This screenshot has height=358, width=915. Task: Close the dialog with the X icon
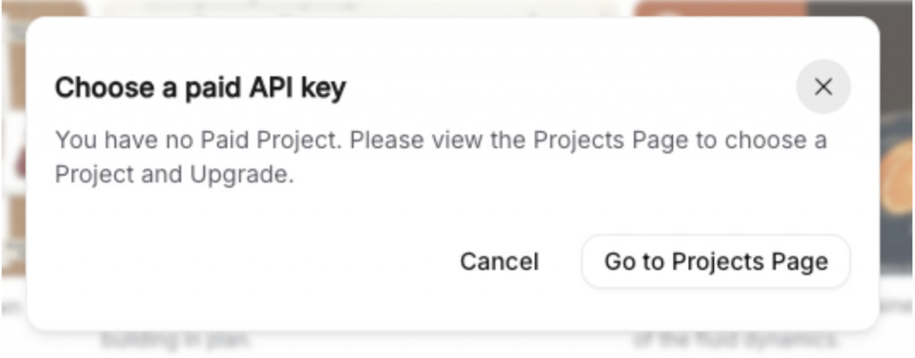click(823, 87)
